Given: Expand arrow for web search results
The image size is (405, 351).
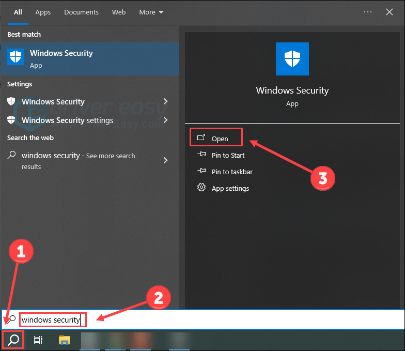Looking at the screenshot, I should coord(165,160).
